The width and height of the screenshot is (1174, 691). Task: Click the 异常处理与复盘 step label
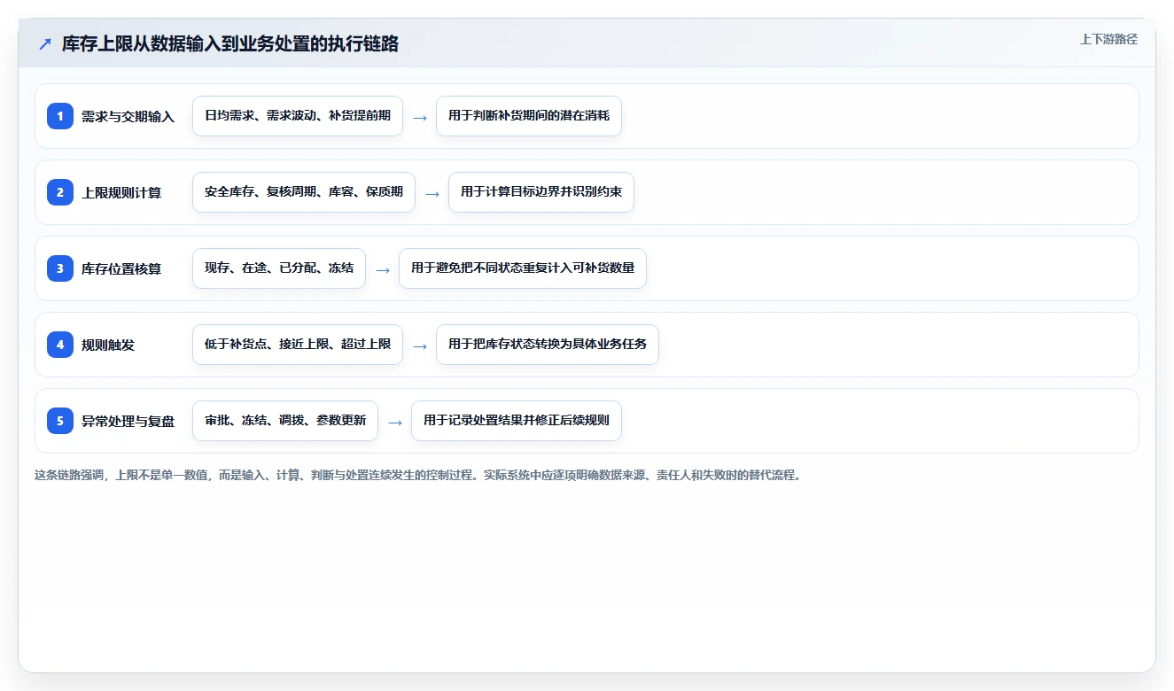coord(128,421)
